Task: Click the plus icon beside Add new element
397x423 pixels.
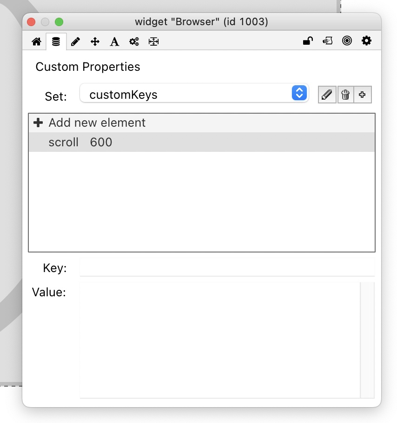Action: click(x=38, y=123)
